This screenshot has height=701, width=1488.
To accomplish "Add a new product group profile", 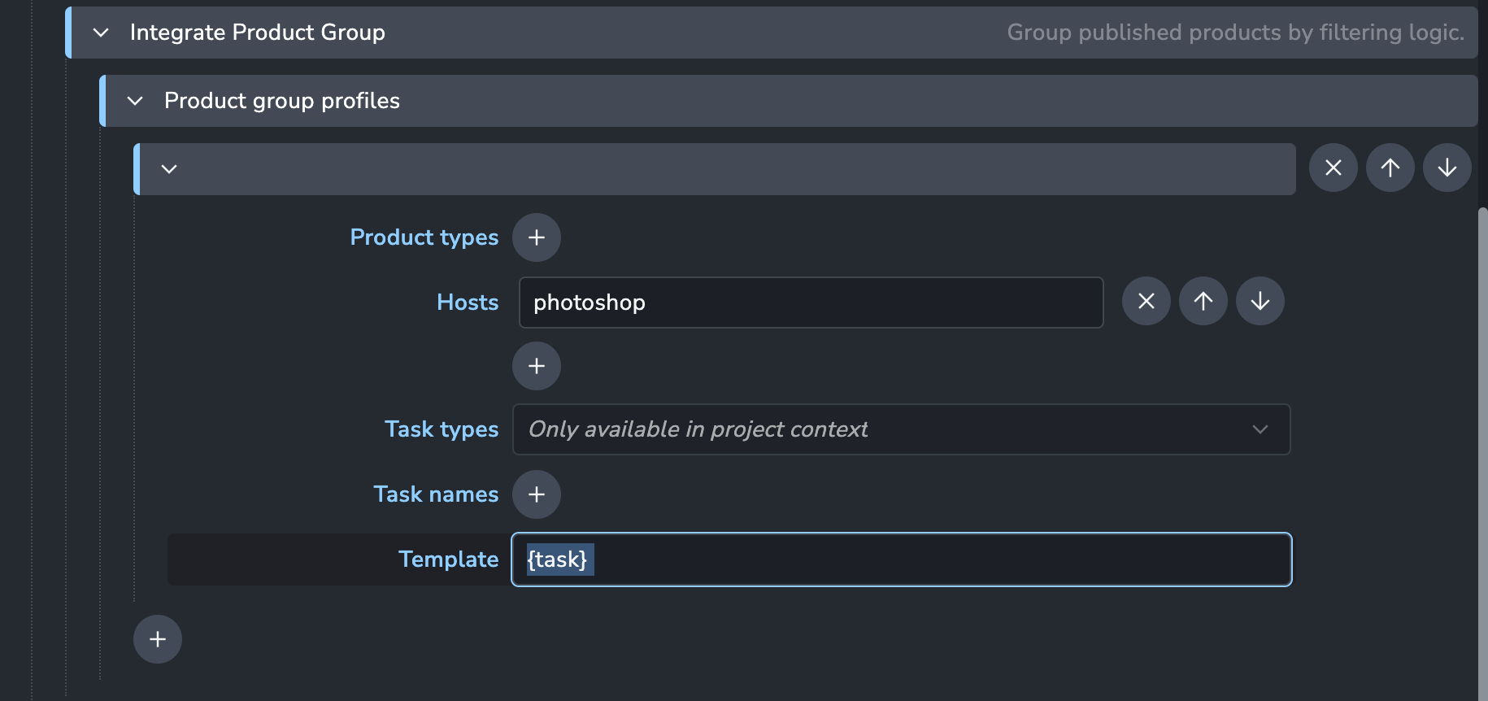I will pyautogui.click(x=157, y=639).
